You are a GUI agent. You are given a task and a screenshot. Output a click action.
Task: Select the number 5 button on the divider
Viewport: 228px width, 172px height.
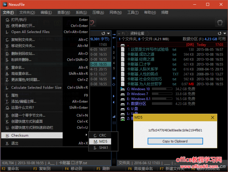click(114, 68)
